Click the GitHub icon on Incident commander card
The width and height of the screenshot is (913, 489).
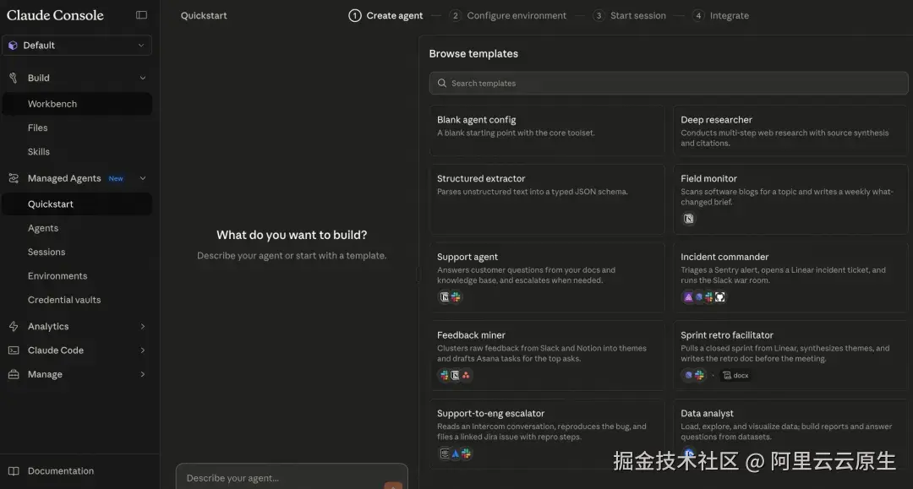pyautogui.click(x=719, y=297)
